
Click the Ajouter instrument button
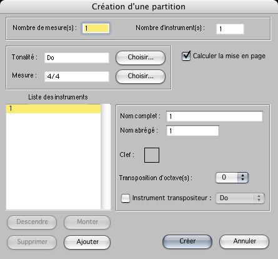(x=87, y=242)
